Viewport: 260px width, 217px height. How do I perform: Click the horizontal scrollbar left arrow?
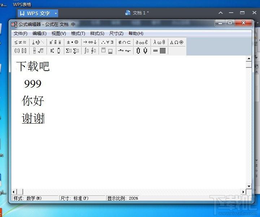point(14,192)
